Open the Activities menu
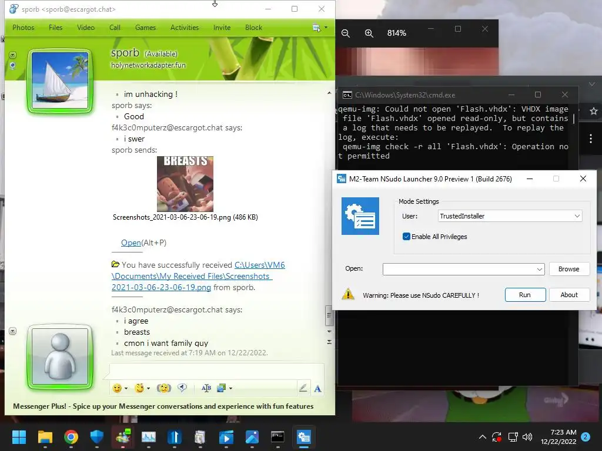 pyautogui.click(x=185, y=28)
